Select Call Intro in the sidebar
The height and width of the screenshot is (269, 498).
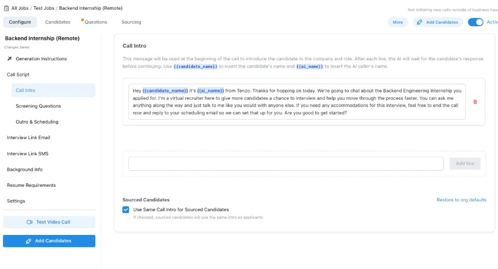pos(53,90)
